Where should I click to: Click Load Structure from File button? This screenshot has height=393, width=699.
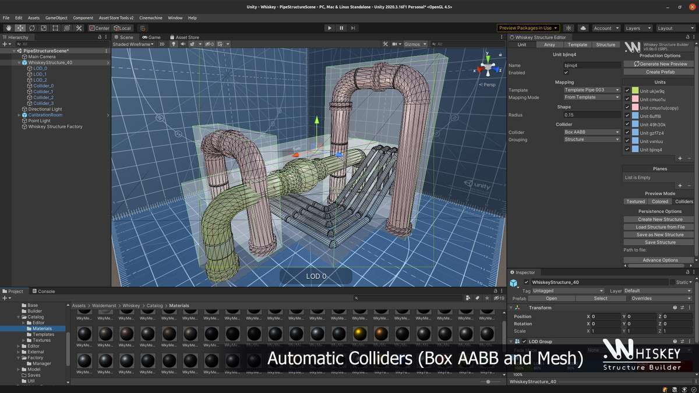(660, 227)
